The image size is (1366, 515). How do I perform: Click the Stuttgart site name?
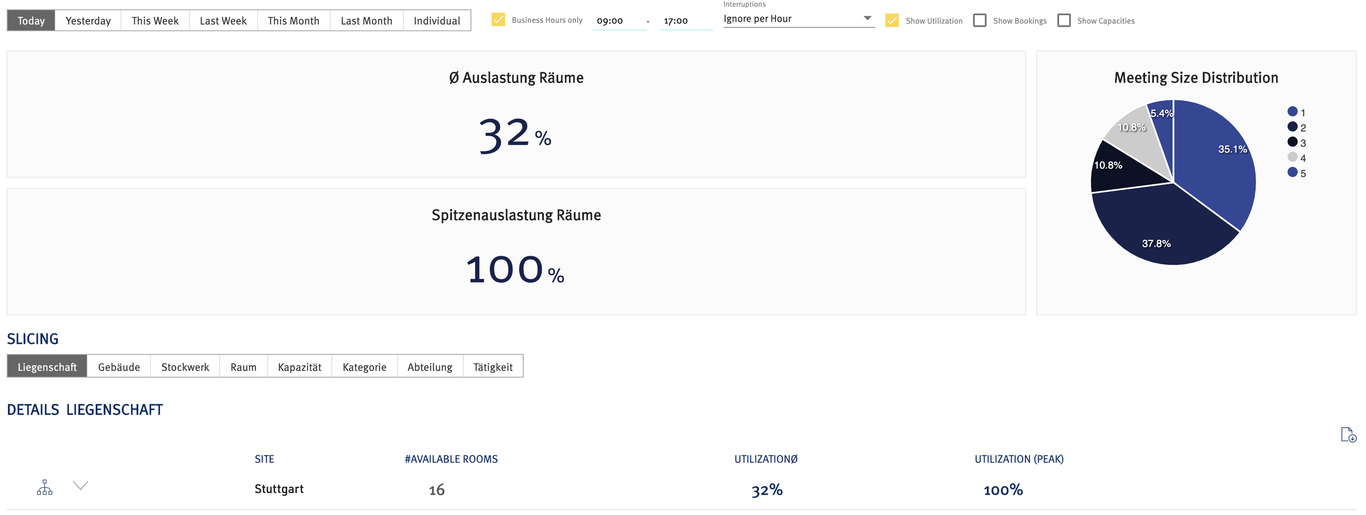279,489
